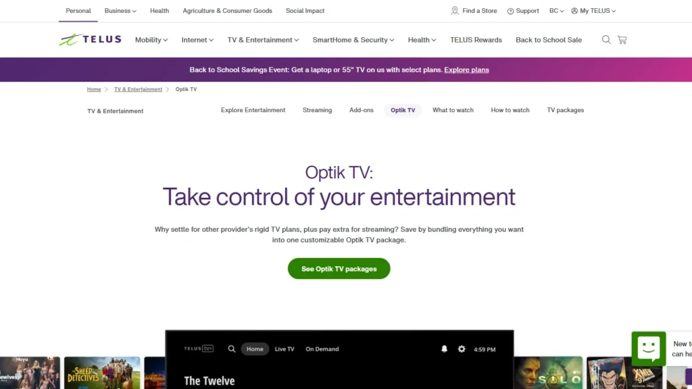The height and width of the screenshot is (389, 692).
Task: Open the BC province selector
Action: [x=557, y=11]
